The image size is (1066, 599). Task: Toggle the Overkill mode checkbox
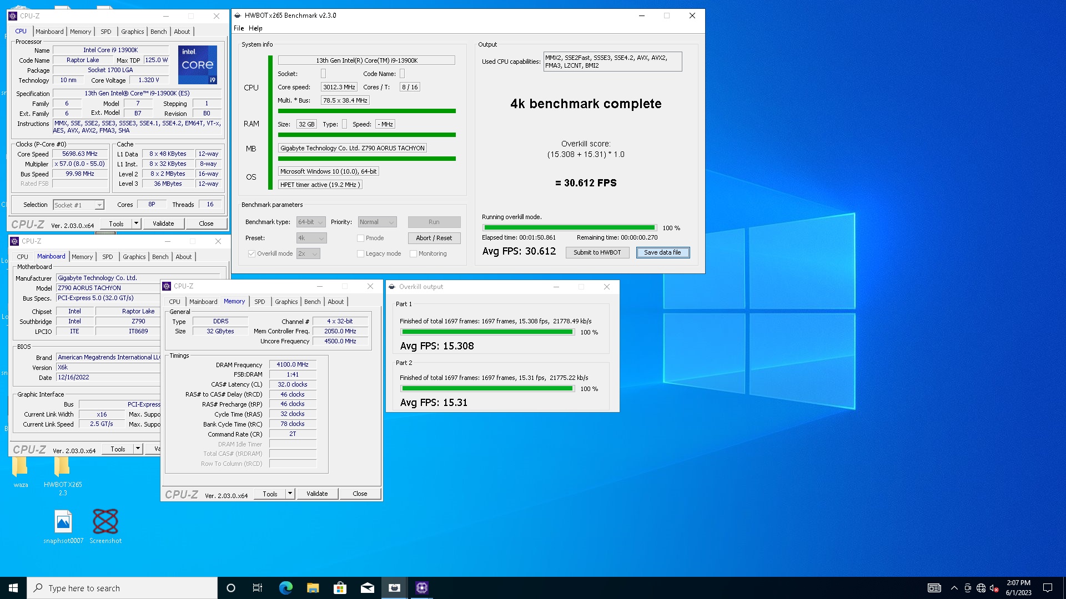(252, 254)
